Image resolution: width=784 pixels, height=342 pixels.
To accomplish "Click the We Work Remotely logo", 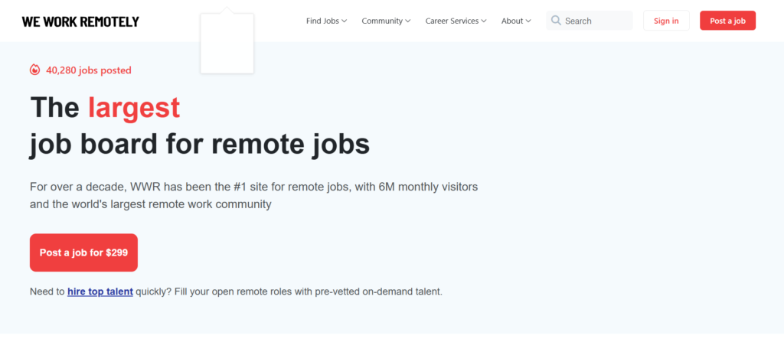I will click(x=80, y=21).
